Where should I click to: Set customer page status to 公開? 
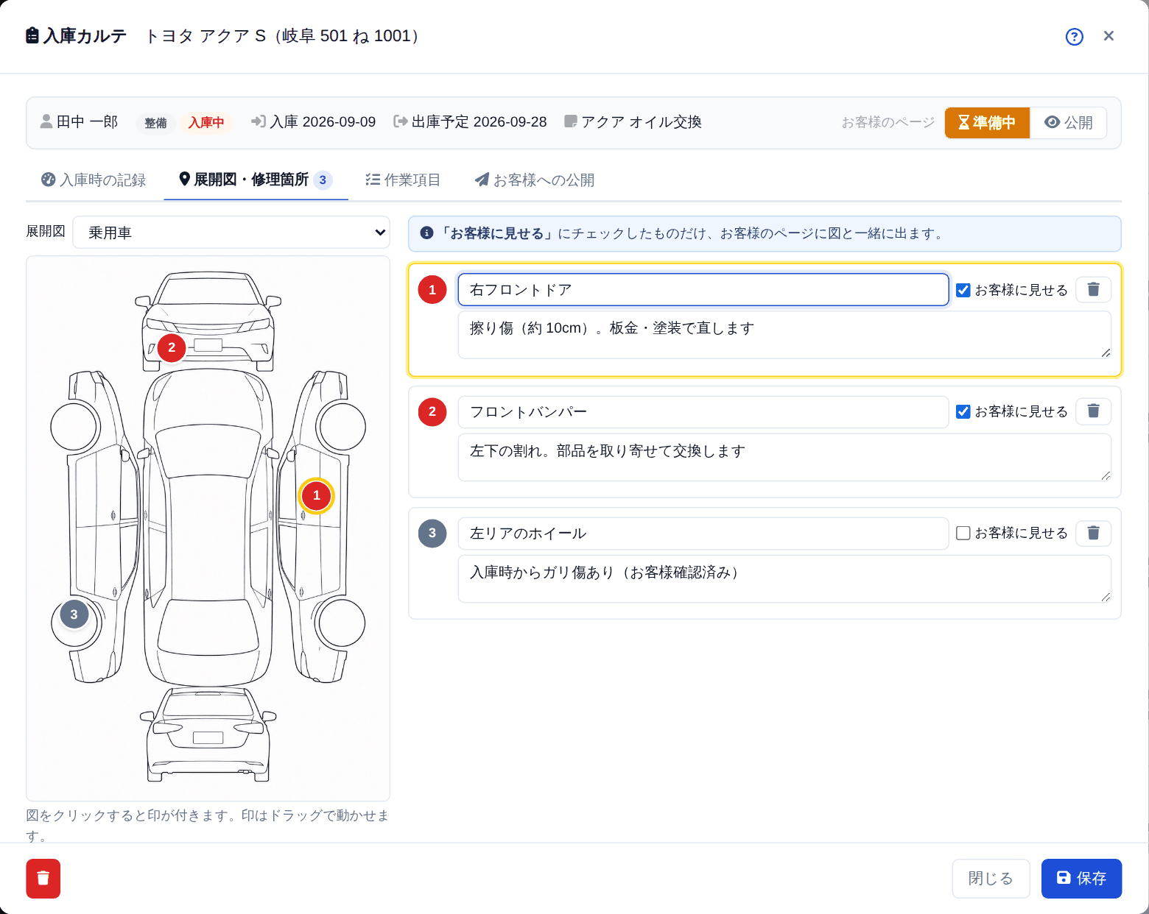coord(1069,123)
